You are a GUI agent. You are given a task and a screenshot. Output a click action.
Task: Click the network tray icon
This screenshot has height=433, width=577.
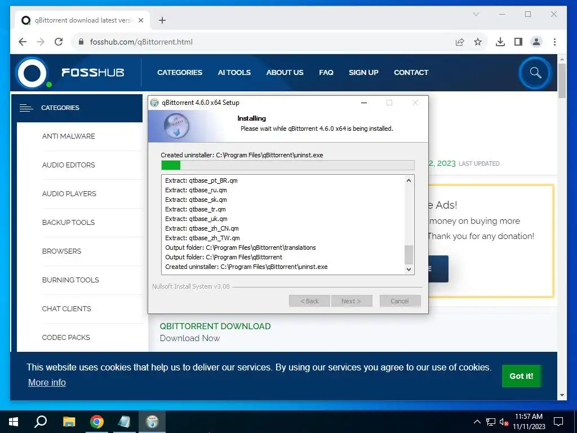point(491,422)
